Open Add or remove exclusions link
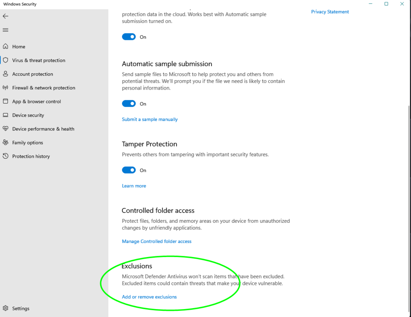This screenshot has height=317, width=411. [149, 297]
